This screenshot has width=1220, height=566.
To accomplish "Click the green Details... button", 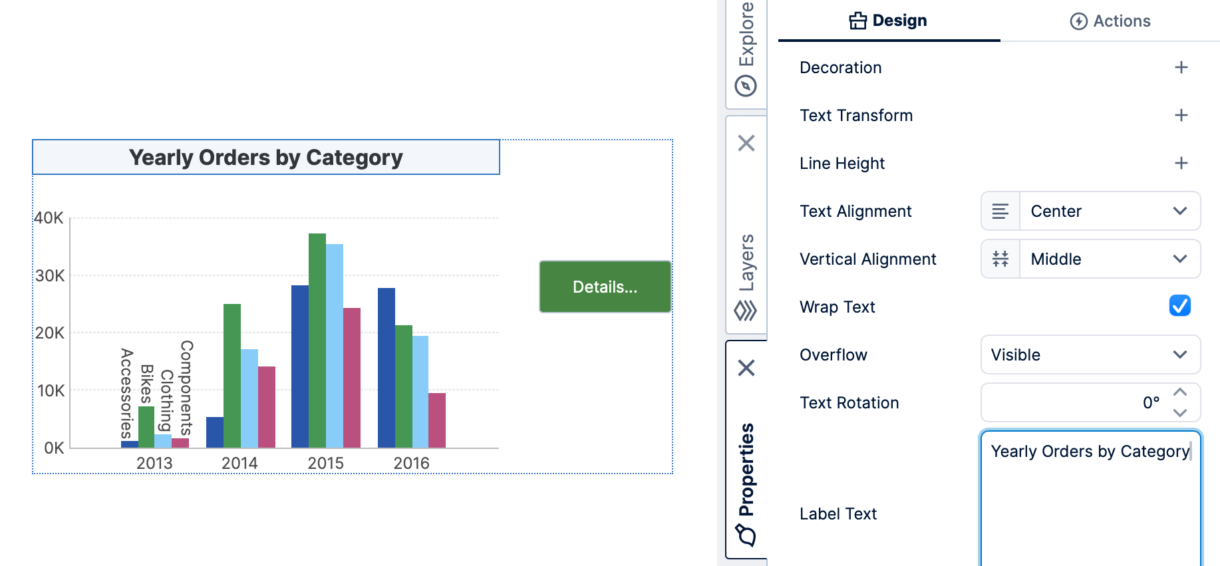I will click(605, 287).
